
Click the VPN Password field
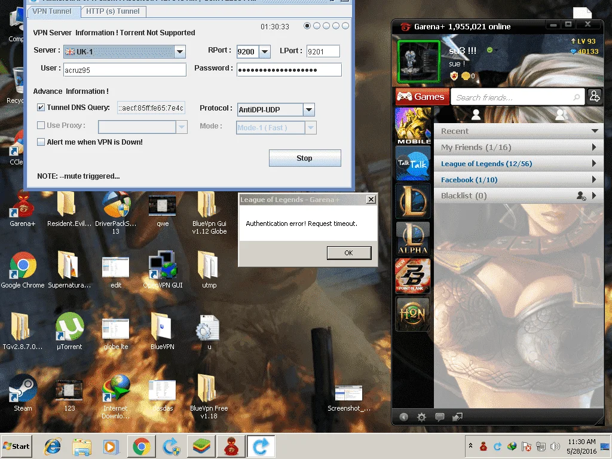click(289, 70)
